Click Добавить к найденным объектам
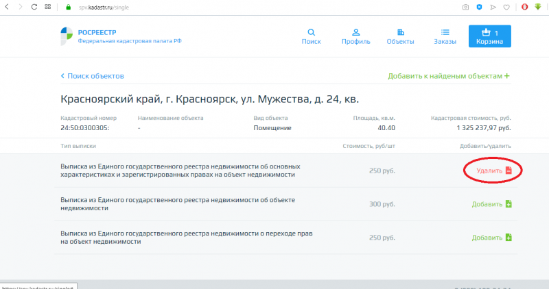Viewport: 549px width, 289px height. point(449,76)
